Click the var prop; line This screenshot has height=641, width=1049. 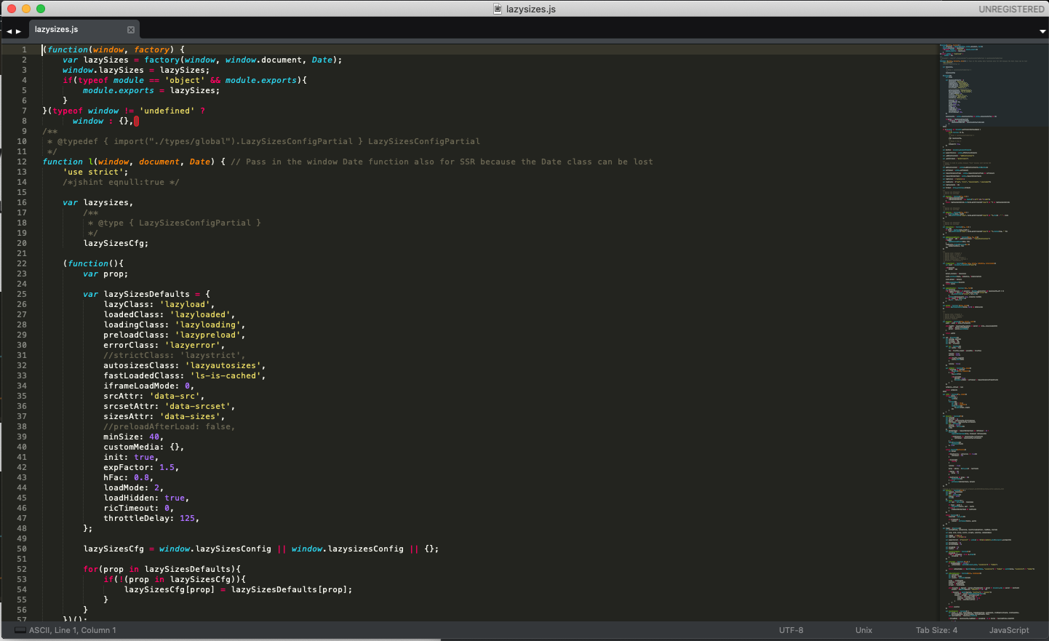point(105,274)
